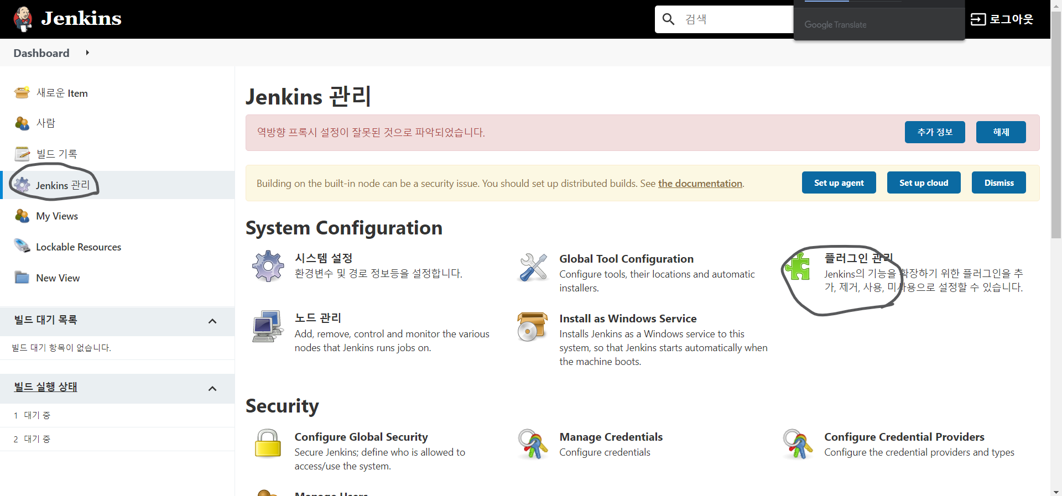Click the Google Translate popup
Image resolution: width=1062 pixels, height=496 pixels.
click(879, 20)
